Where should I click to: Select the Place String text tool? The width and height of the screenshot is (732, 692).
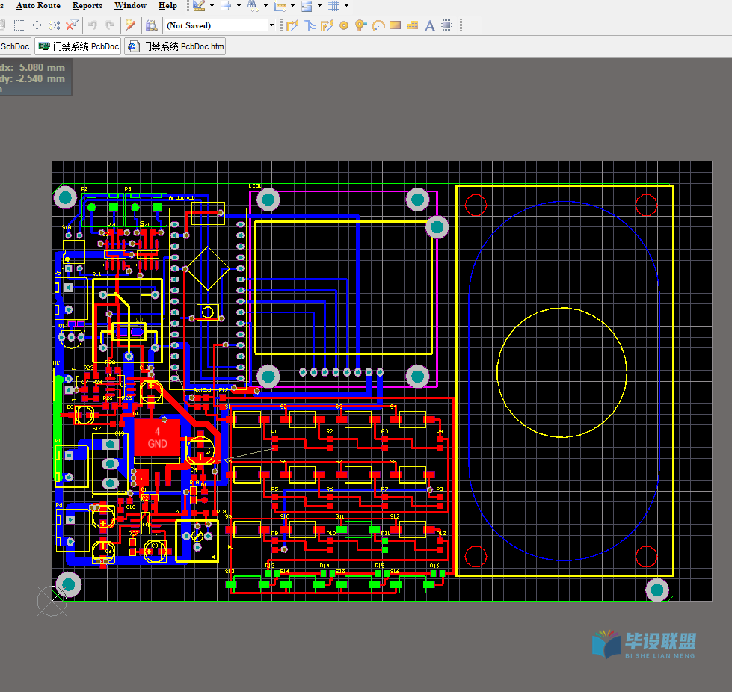(429, 25)
